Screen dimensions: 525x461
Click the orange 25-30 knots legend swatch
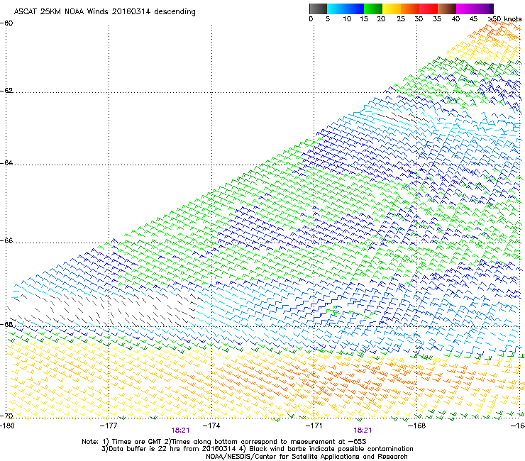coord(410,9)
